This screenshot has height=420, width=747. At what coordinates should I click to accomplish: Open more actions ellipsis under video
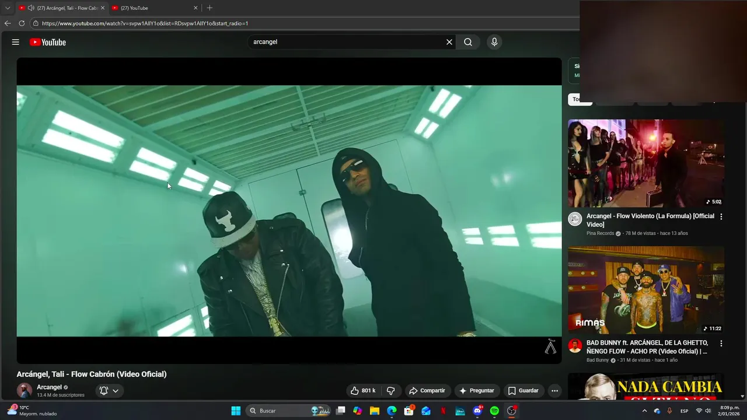point(554,390)
